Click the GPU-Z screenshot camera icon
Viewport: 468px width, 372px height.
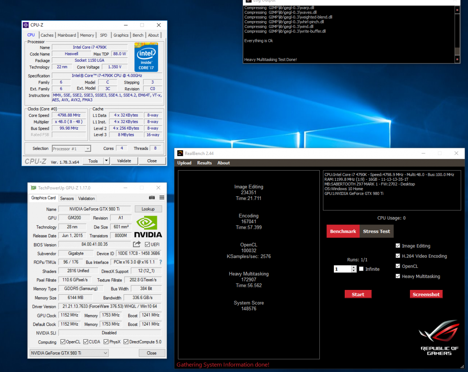(x=152, y=198)
